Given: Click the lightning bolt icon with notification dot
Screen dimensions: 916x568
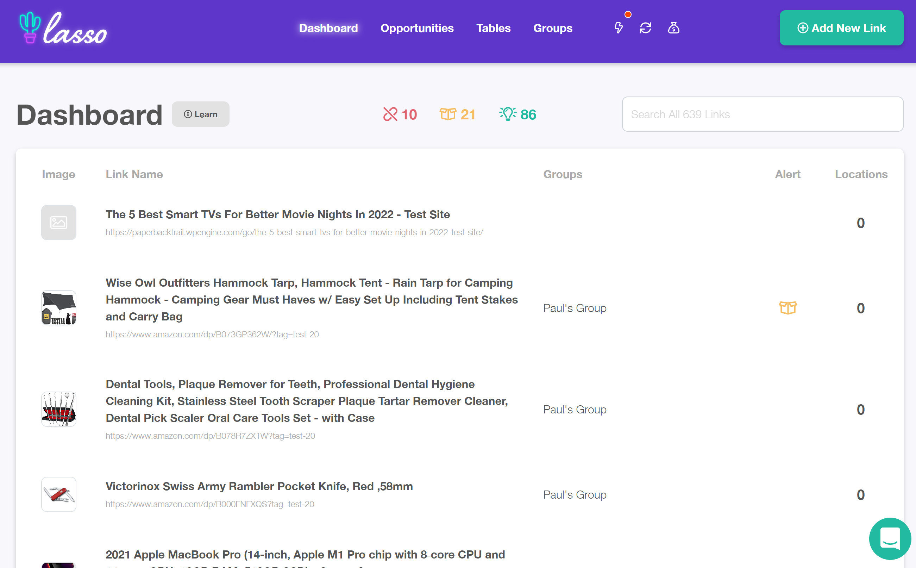Looking at the screenshot, I should coord(618,28).
